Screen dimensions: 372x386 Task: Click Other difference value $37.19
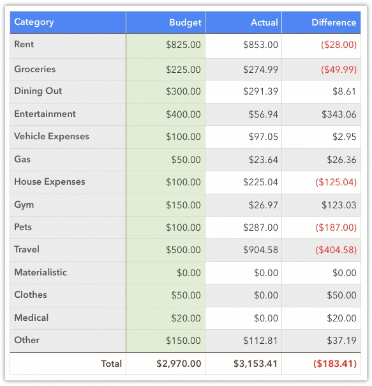[x=341, y=341]
